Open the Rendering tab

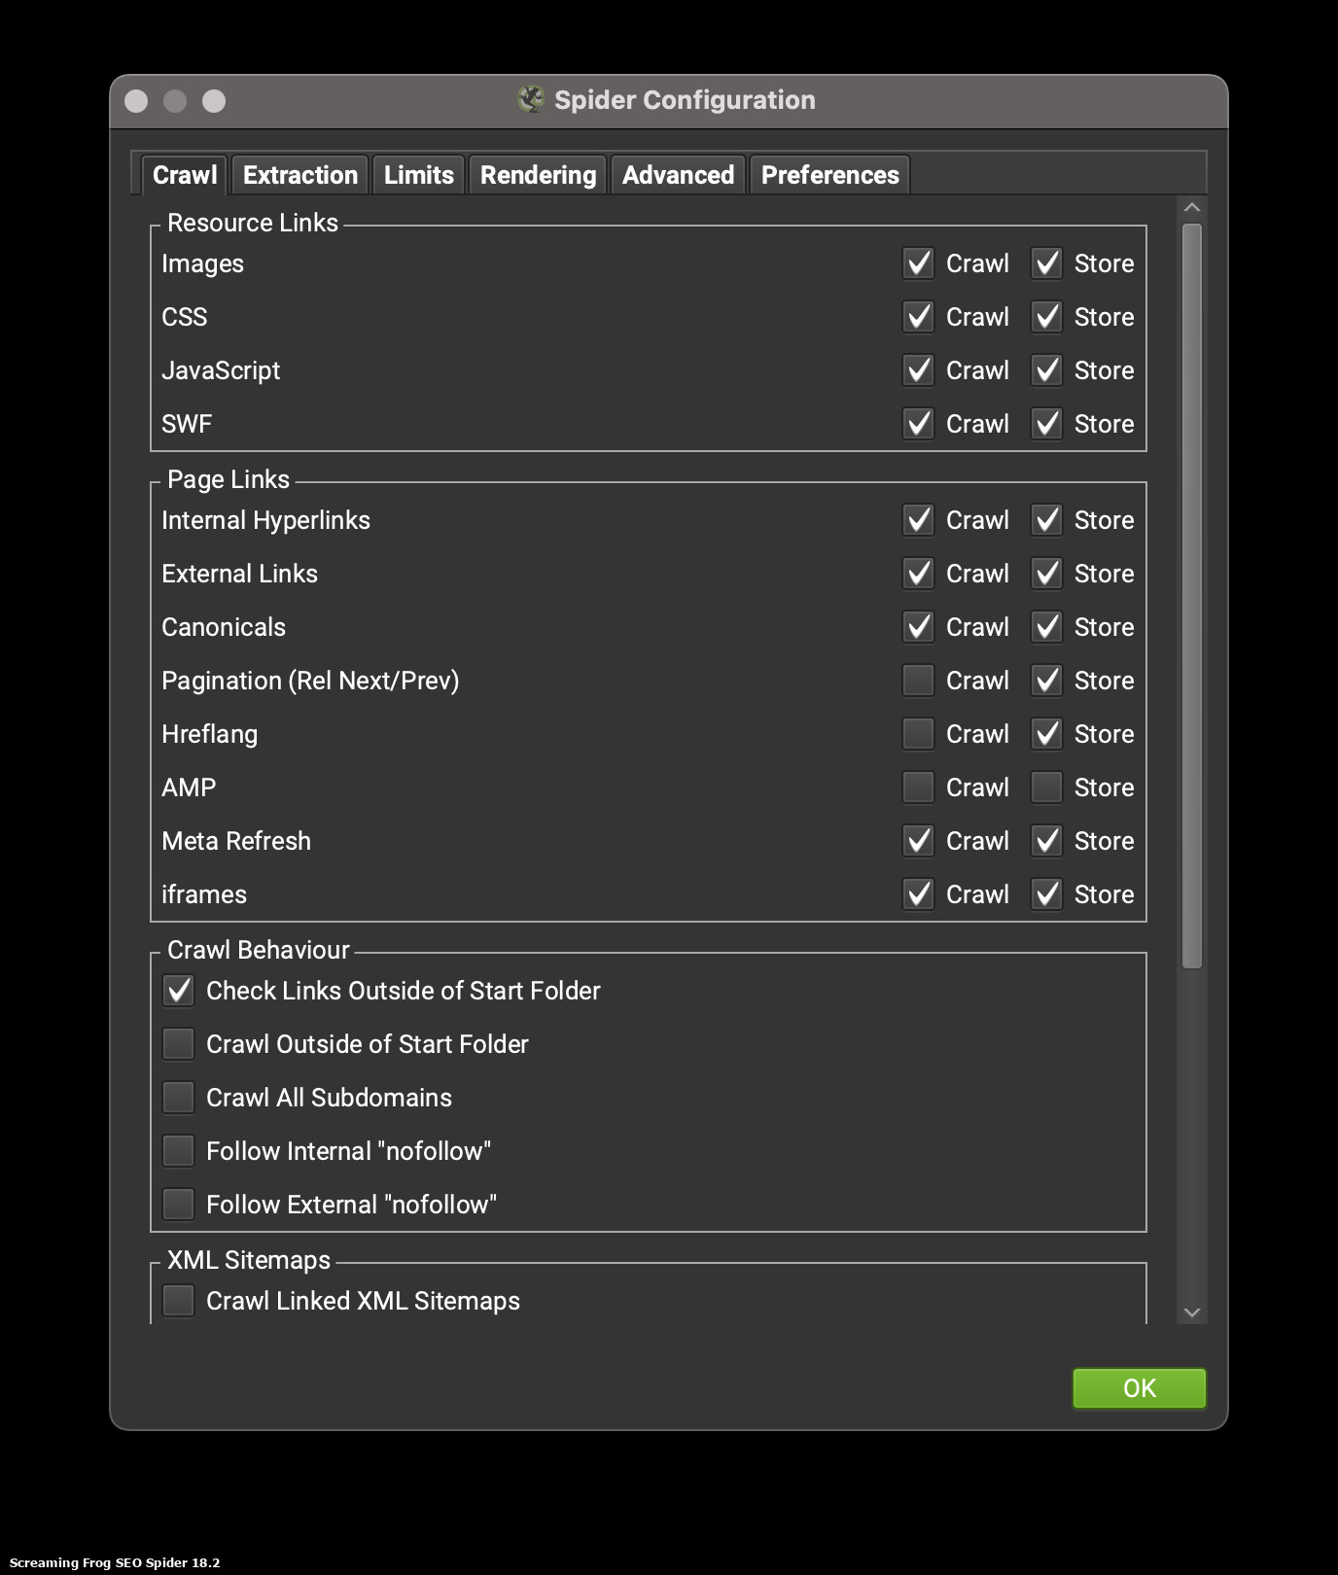pos(538,175)
